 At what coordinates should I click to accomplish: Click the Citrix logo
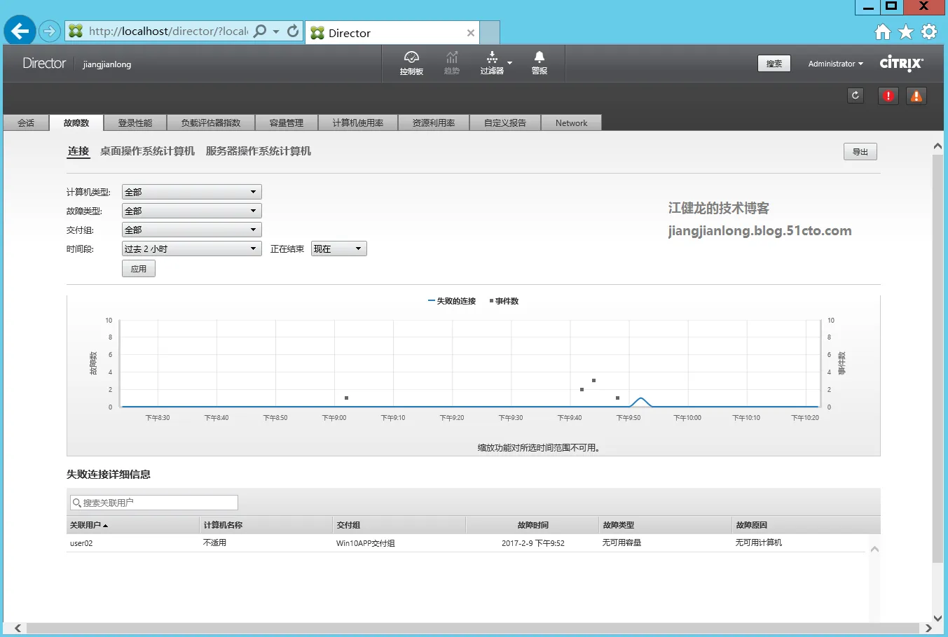tap(902, 63)
